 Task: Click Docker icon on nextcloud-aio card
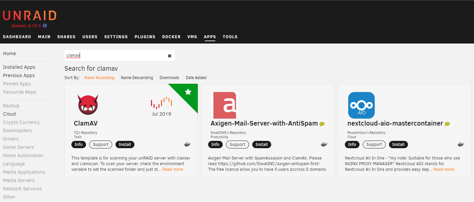click(x=461, y=145)
